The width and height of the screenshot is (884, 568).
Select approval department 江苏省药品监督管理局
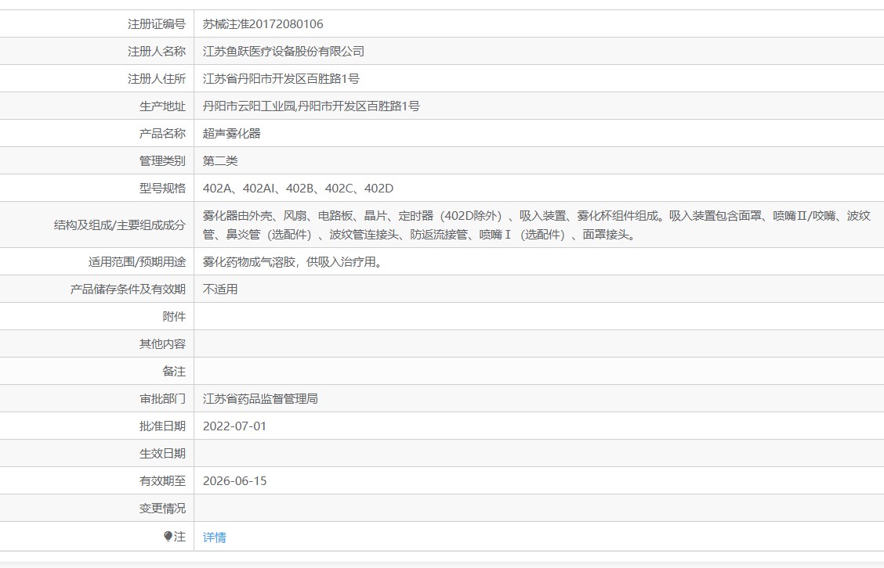point(260,398)
